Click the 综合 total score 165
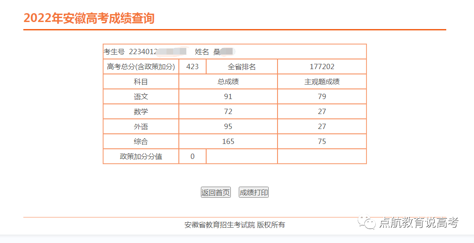474x243 pixels. (x=228, y=141)
